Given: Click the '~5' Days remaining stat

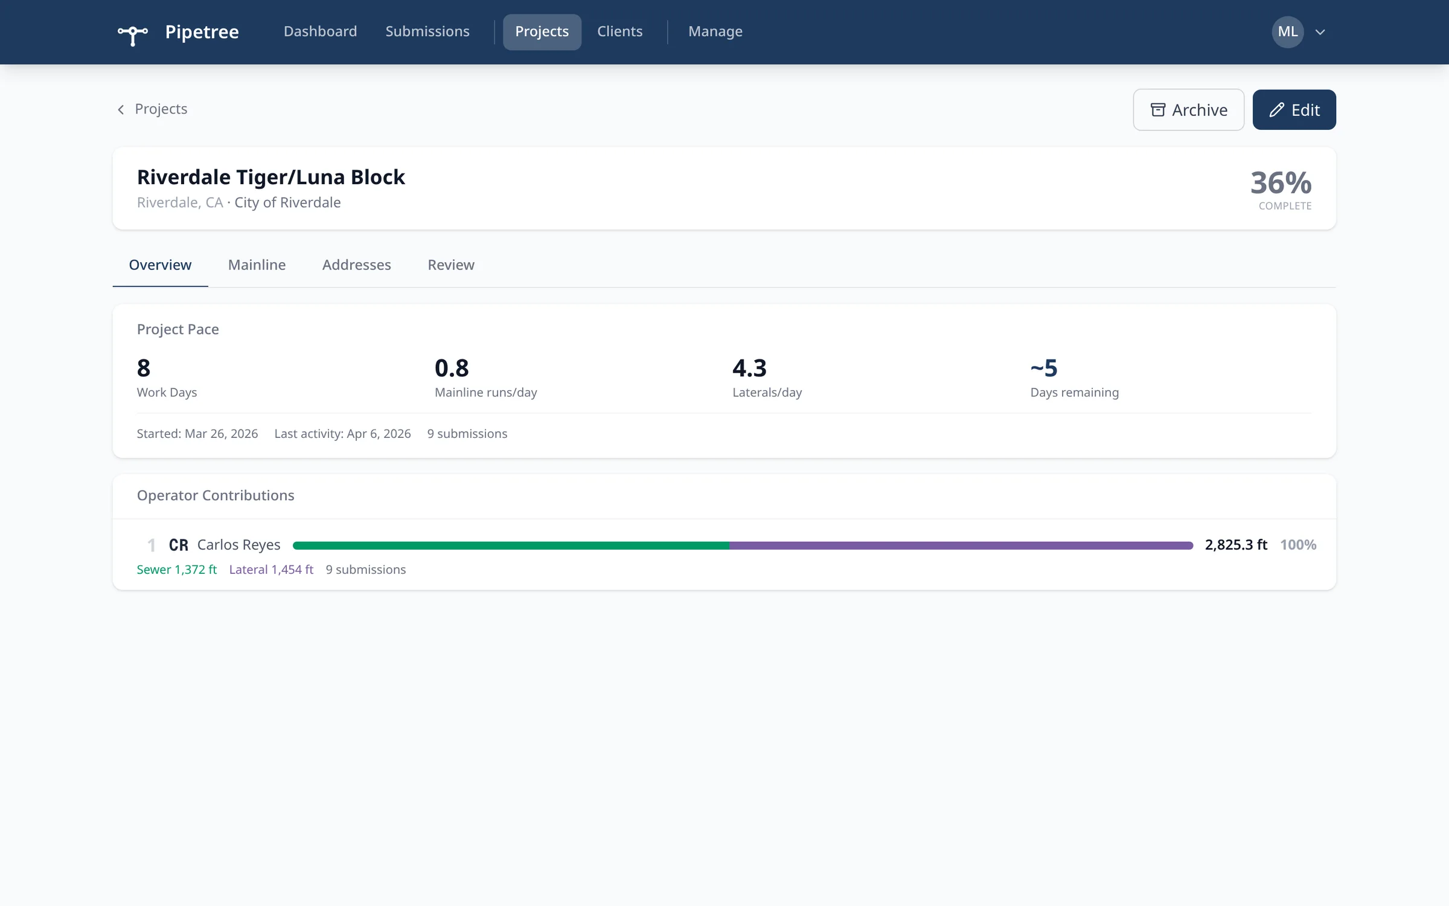Looking at the screenshot, I should coord(1044,368).
